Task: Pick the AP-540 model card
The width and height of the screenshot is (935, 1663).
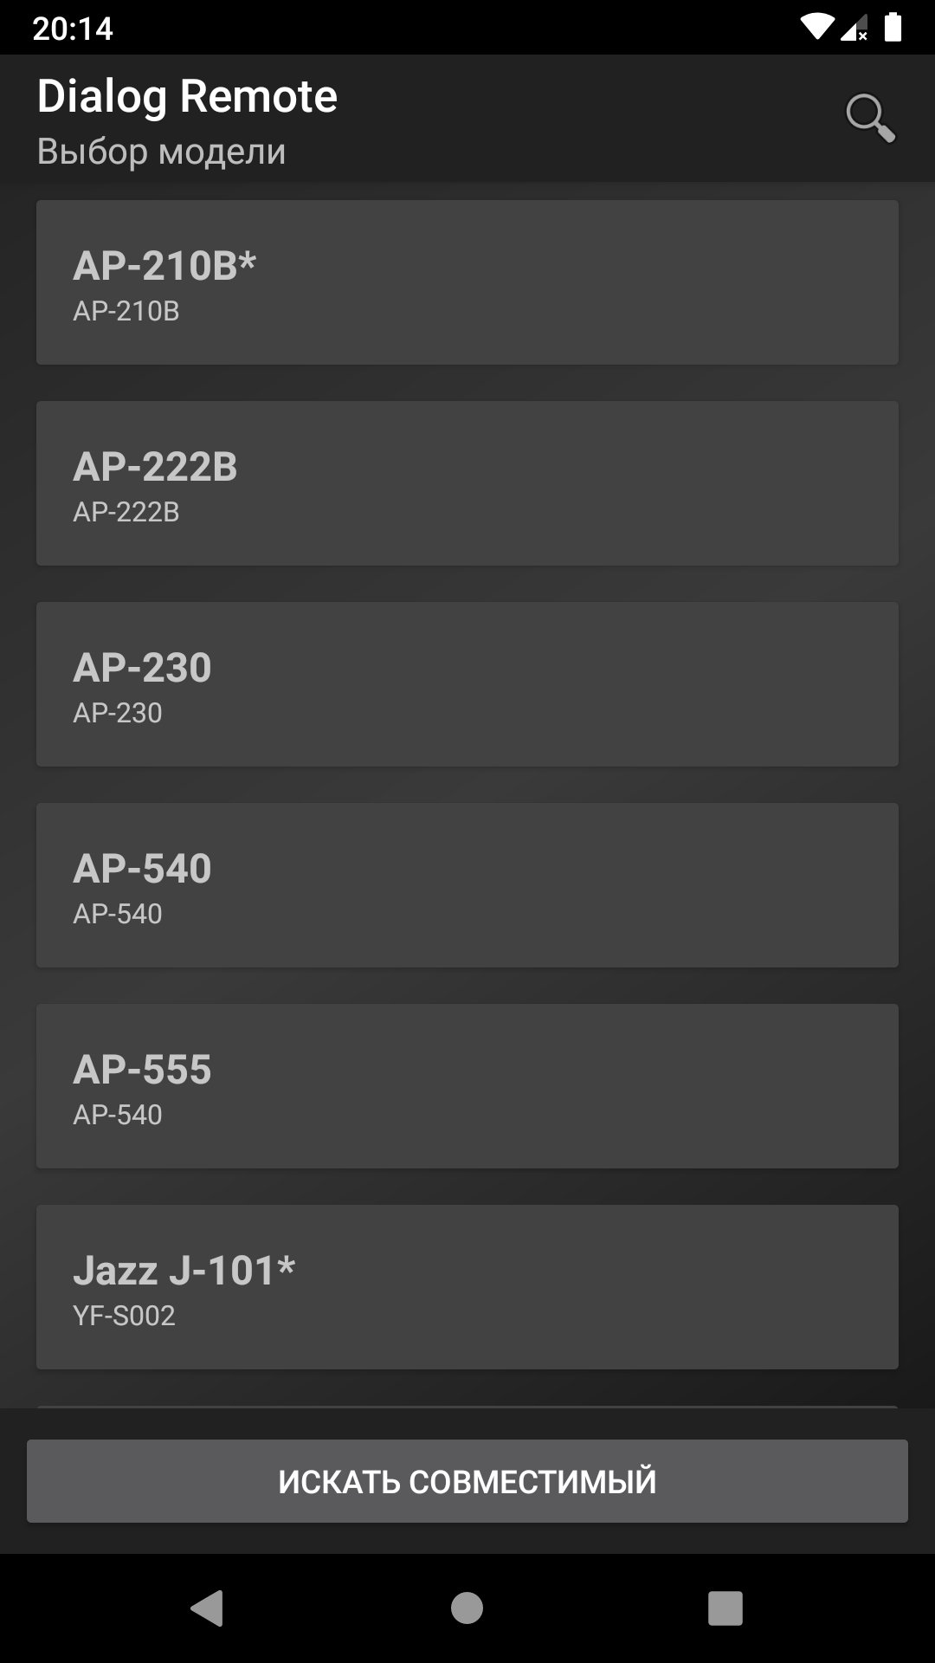Action: click(467, 885)
